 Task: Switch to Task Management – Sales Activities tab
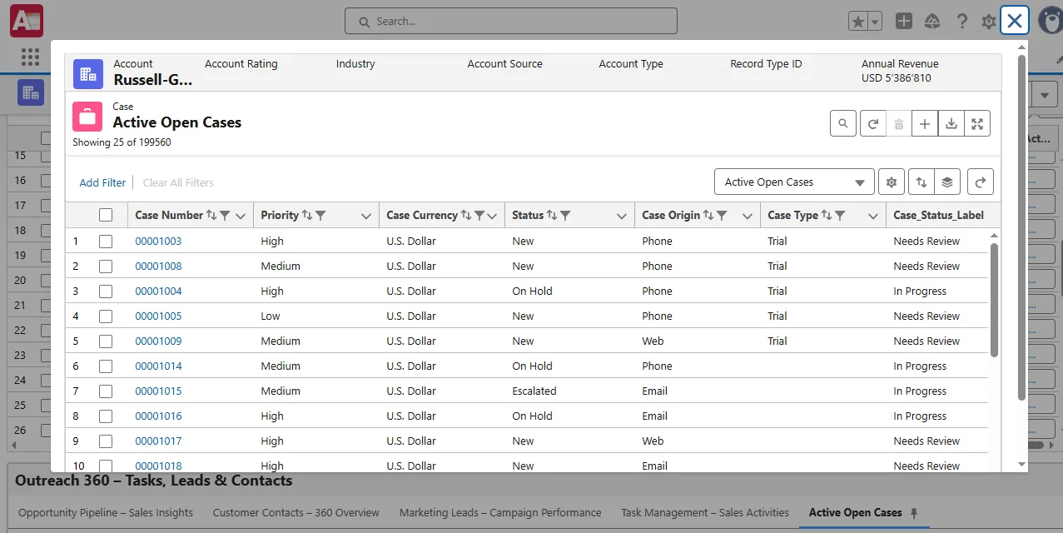pyautogui.click(x=705, y=512)
